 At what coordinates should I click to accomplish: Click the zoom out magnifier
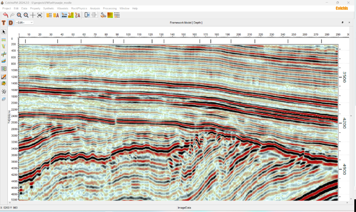coord(26,15)
